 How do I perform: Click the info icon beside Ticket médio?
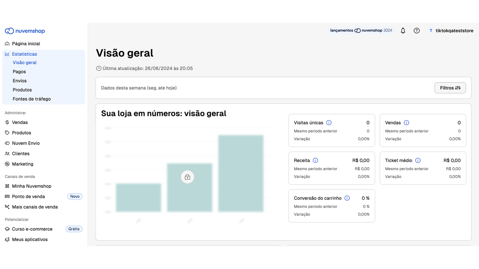coord(418,160)
